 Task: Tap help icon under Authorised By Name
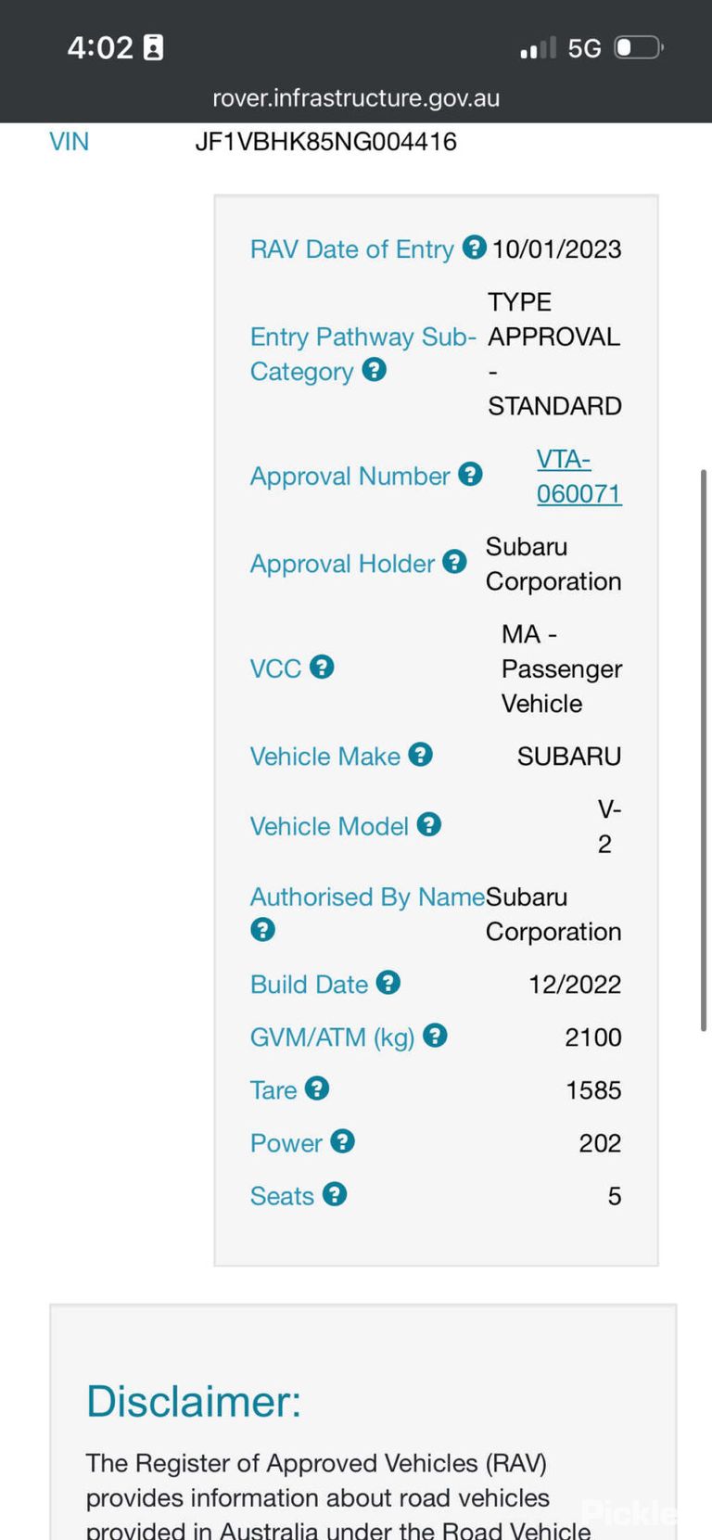point(263,930)
